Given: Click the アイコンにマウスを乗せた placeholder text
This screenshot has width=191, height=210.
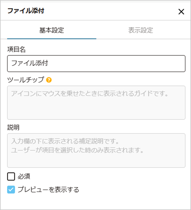Looking at the screenshot, I should point(89,93).
